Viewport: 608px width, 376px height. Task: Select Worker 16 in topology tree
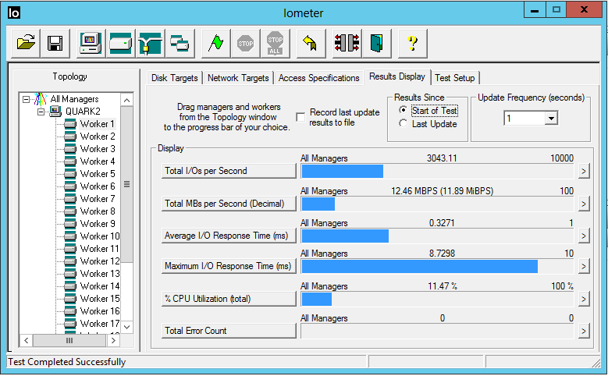pos(99,311)
